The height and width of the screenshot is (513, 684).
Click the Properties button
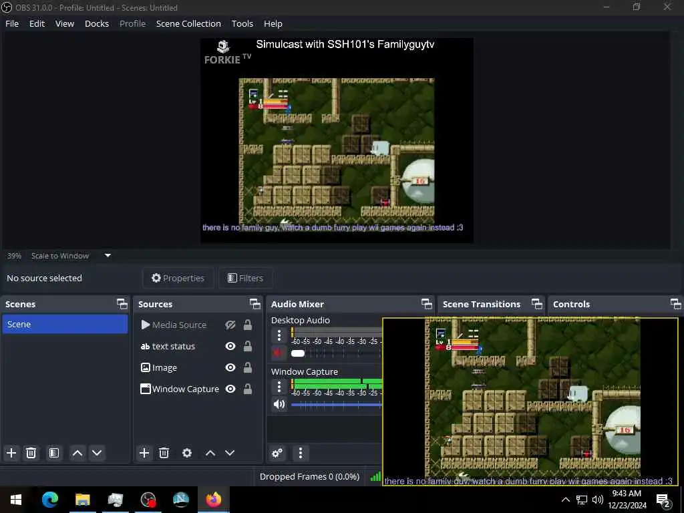tap(178, 278)
